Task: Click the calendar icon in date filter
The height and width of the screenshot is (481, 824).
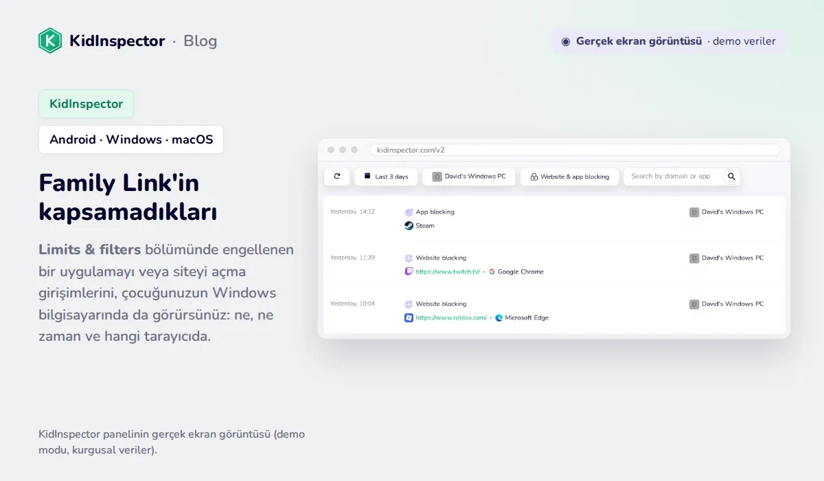Action: (x=367, y=176)
